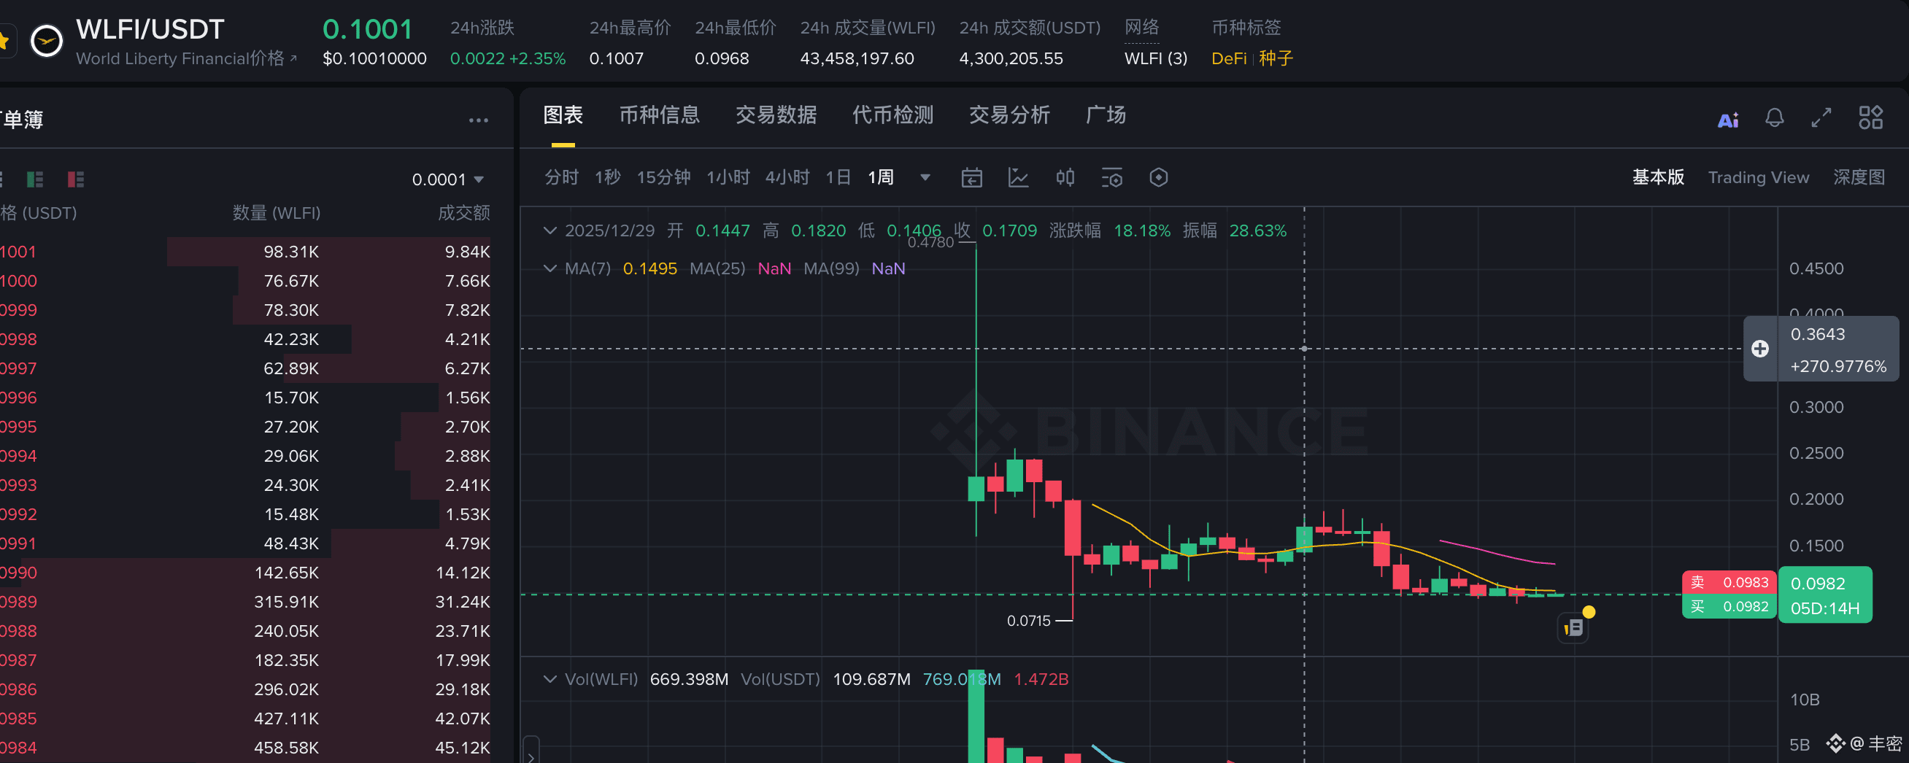This screenshot has width=1909, height=763.
Task: Open chart display settings icon
Action: point(1111,178)
